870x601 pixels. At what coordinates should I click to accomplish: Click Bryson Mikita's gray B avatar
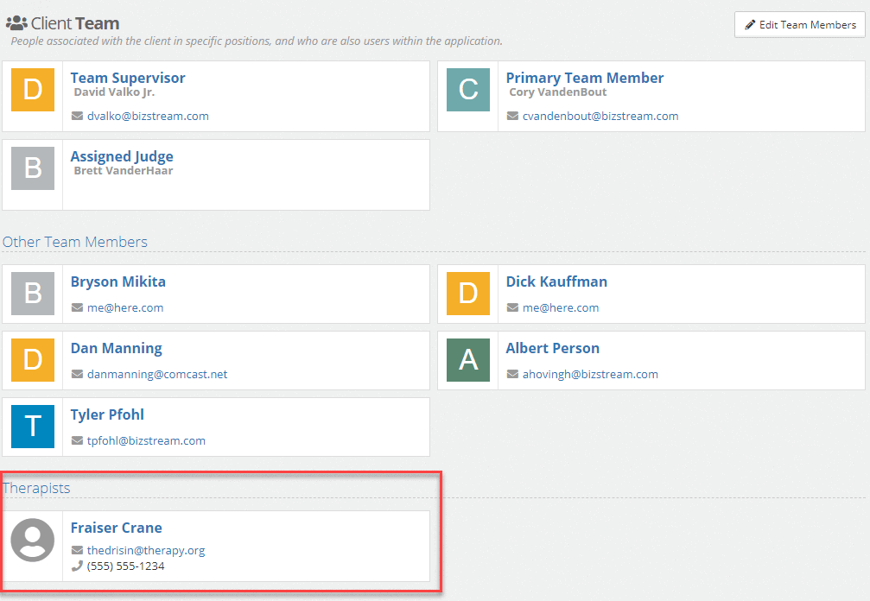[x=33, y=294]
